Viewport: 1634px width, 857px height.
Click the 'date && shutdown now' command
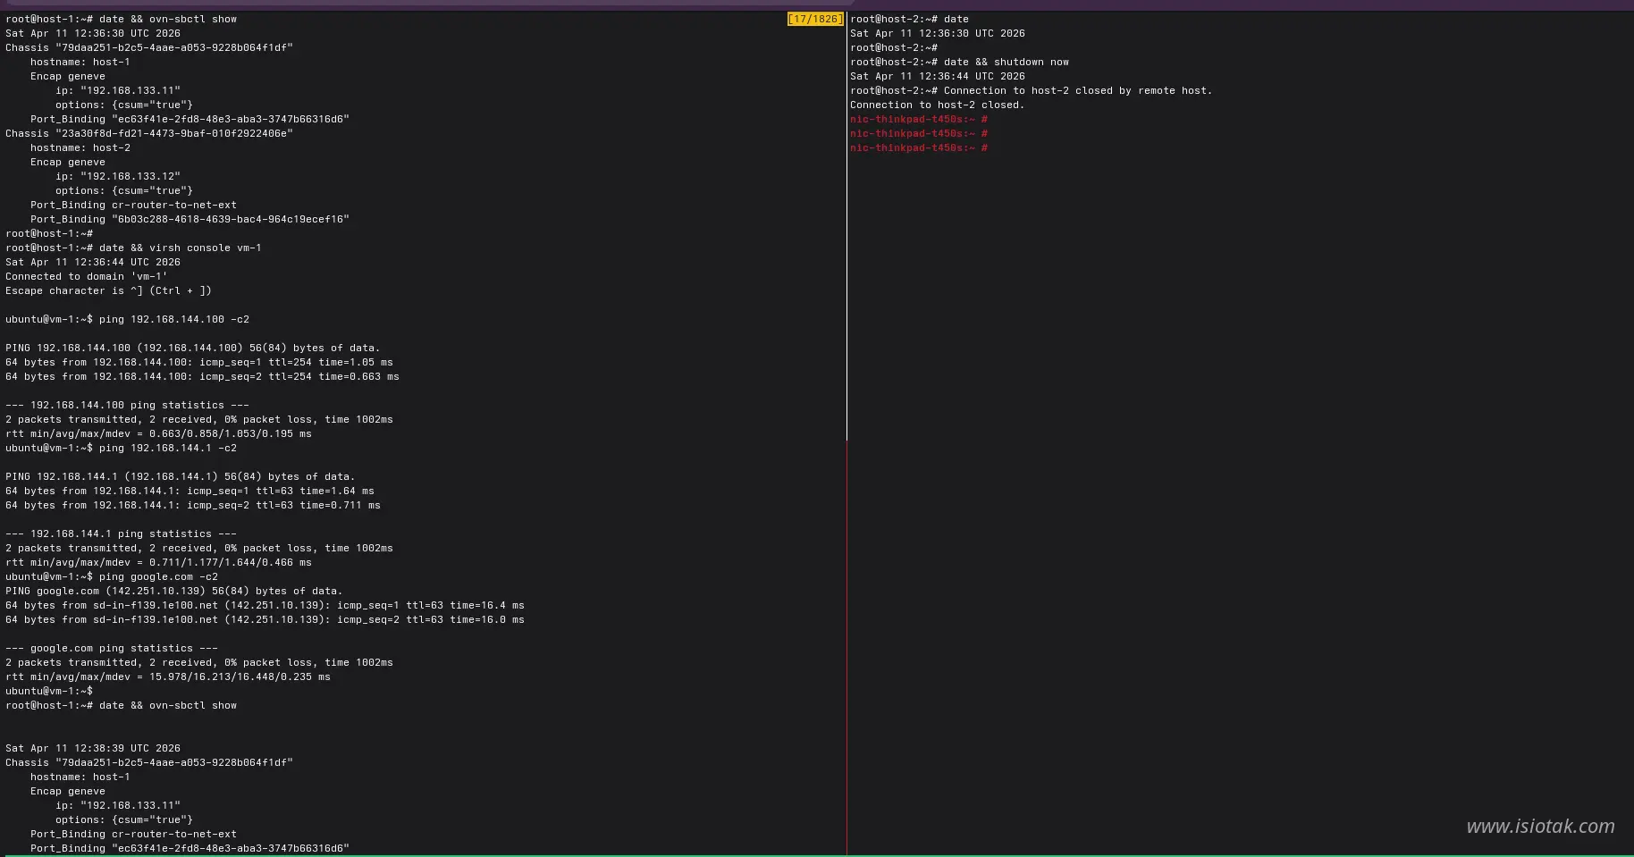[x=1007, y=62]
